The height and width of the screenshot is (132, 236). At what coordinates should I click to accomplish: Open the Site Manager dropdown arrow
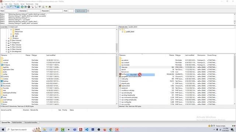click(4, 7)
